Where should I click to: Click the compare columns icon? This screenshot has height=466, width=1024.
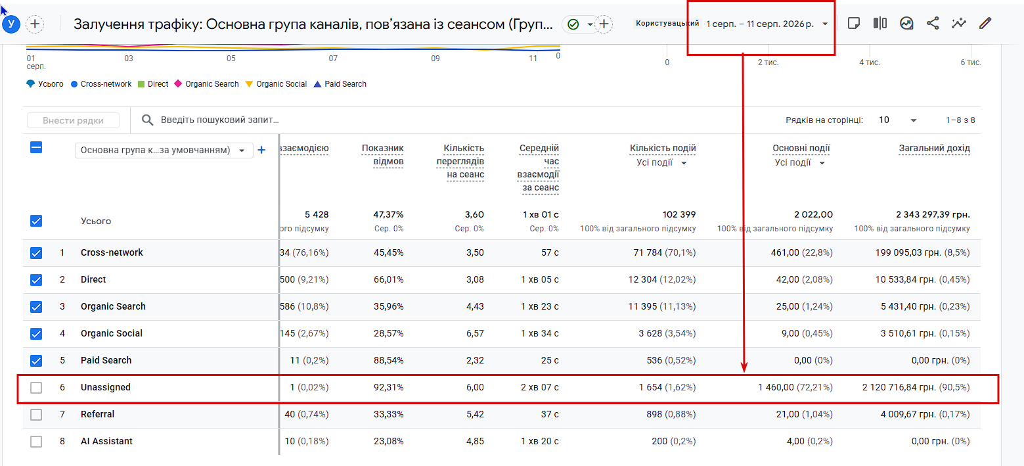tap(880, 24)
